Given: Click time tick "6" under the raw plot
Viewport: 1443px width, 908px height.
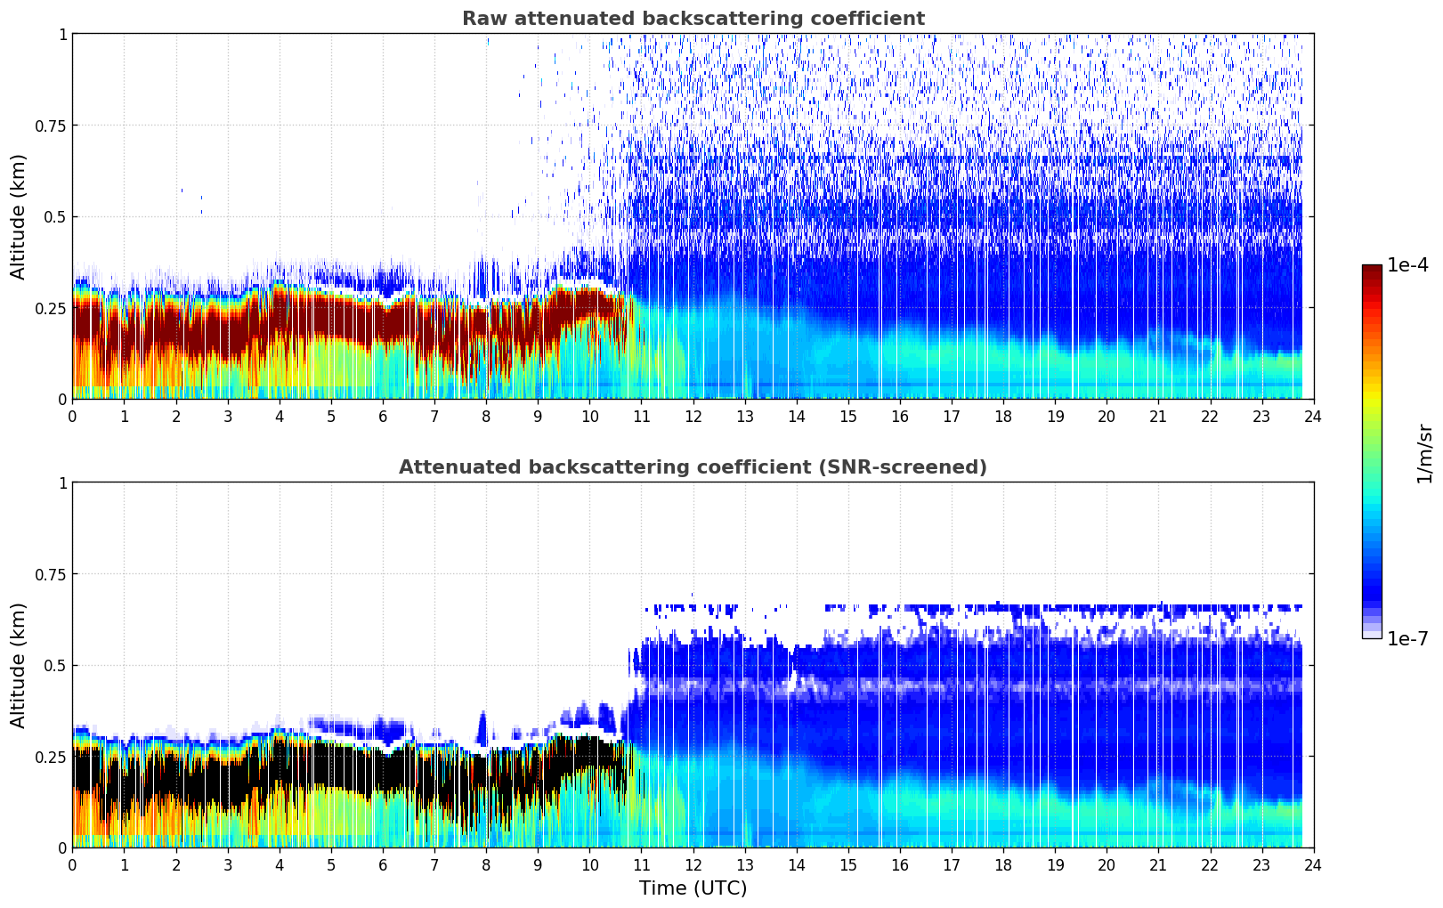Looking at the screenshot, I should [x=383, y=416].
